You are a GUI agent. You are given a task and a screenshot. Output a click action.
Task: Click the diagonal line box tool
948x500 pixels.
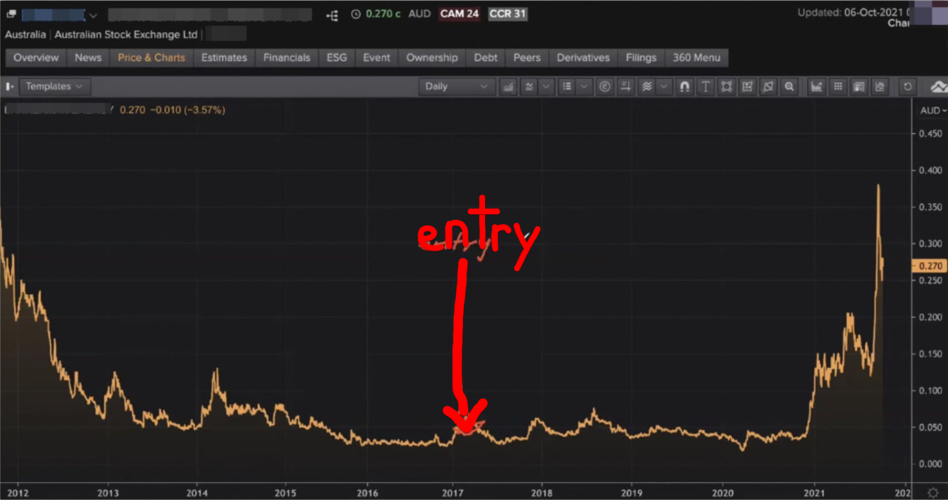[x=768, y=86]
